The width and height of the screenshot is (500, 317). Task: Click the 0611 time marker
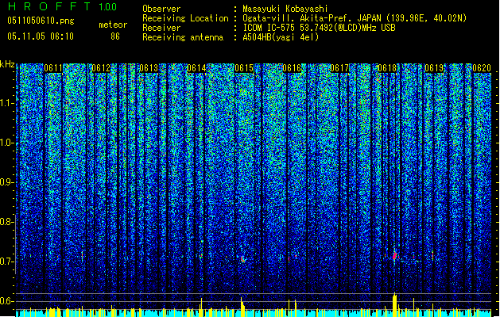pos(53,68)
